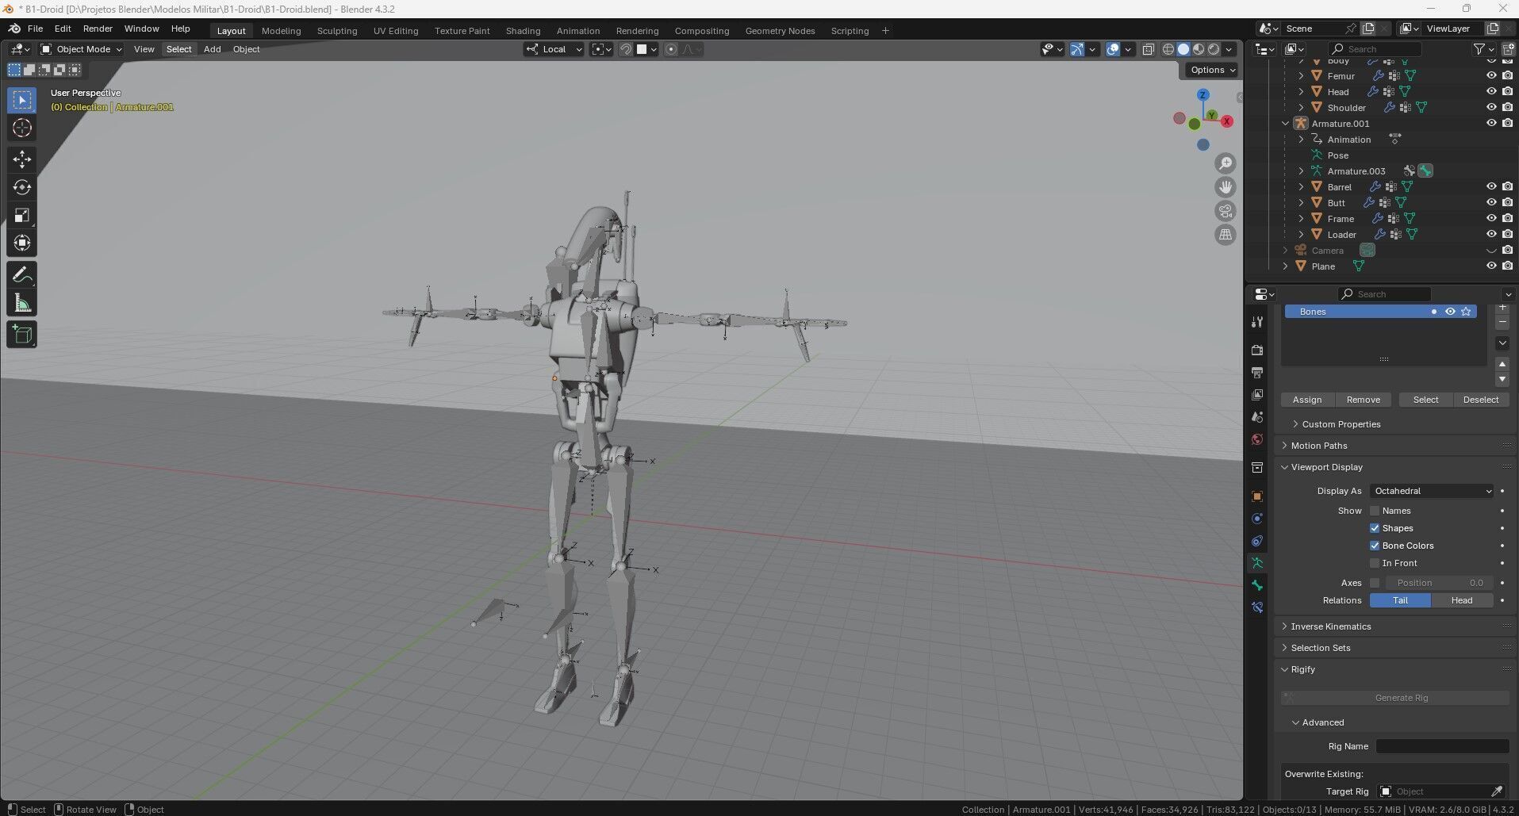Open the Bone properties tab
The height and width of the screenshot is (816, 1519).
(1257, 585)
